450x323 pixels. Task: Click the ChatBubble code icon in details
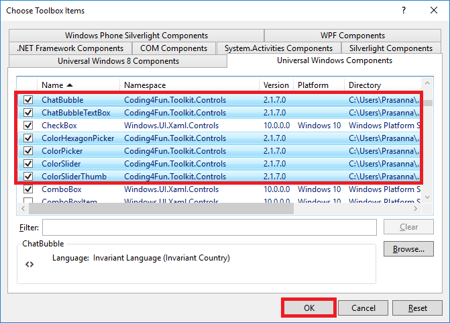[29, 265]
